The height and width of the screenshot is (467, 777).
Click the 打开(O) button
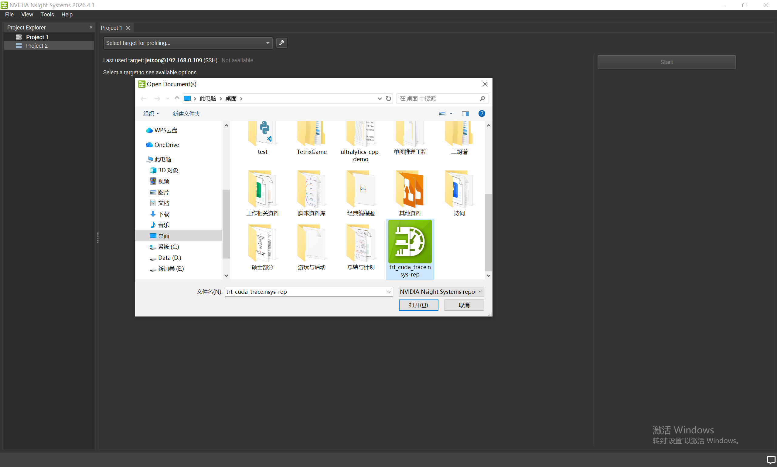point(418,305)
